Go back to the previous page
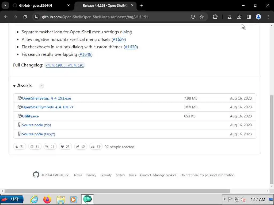 click(x=6, y=17)
